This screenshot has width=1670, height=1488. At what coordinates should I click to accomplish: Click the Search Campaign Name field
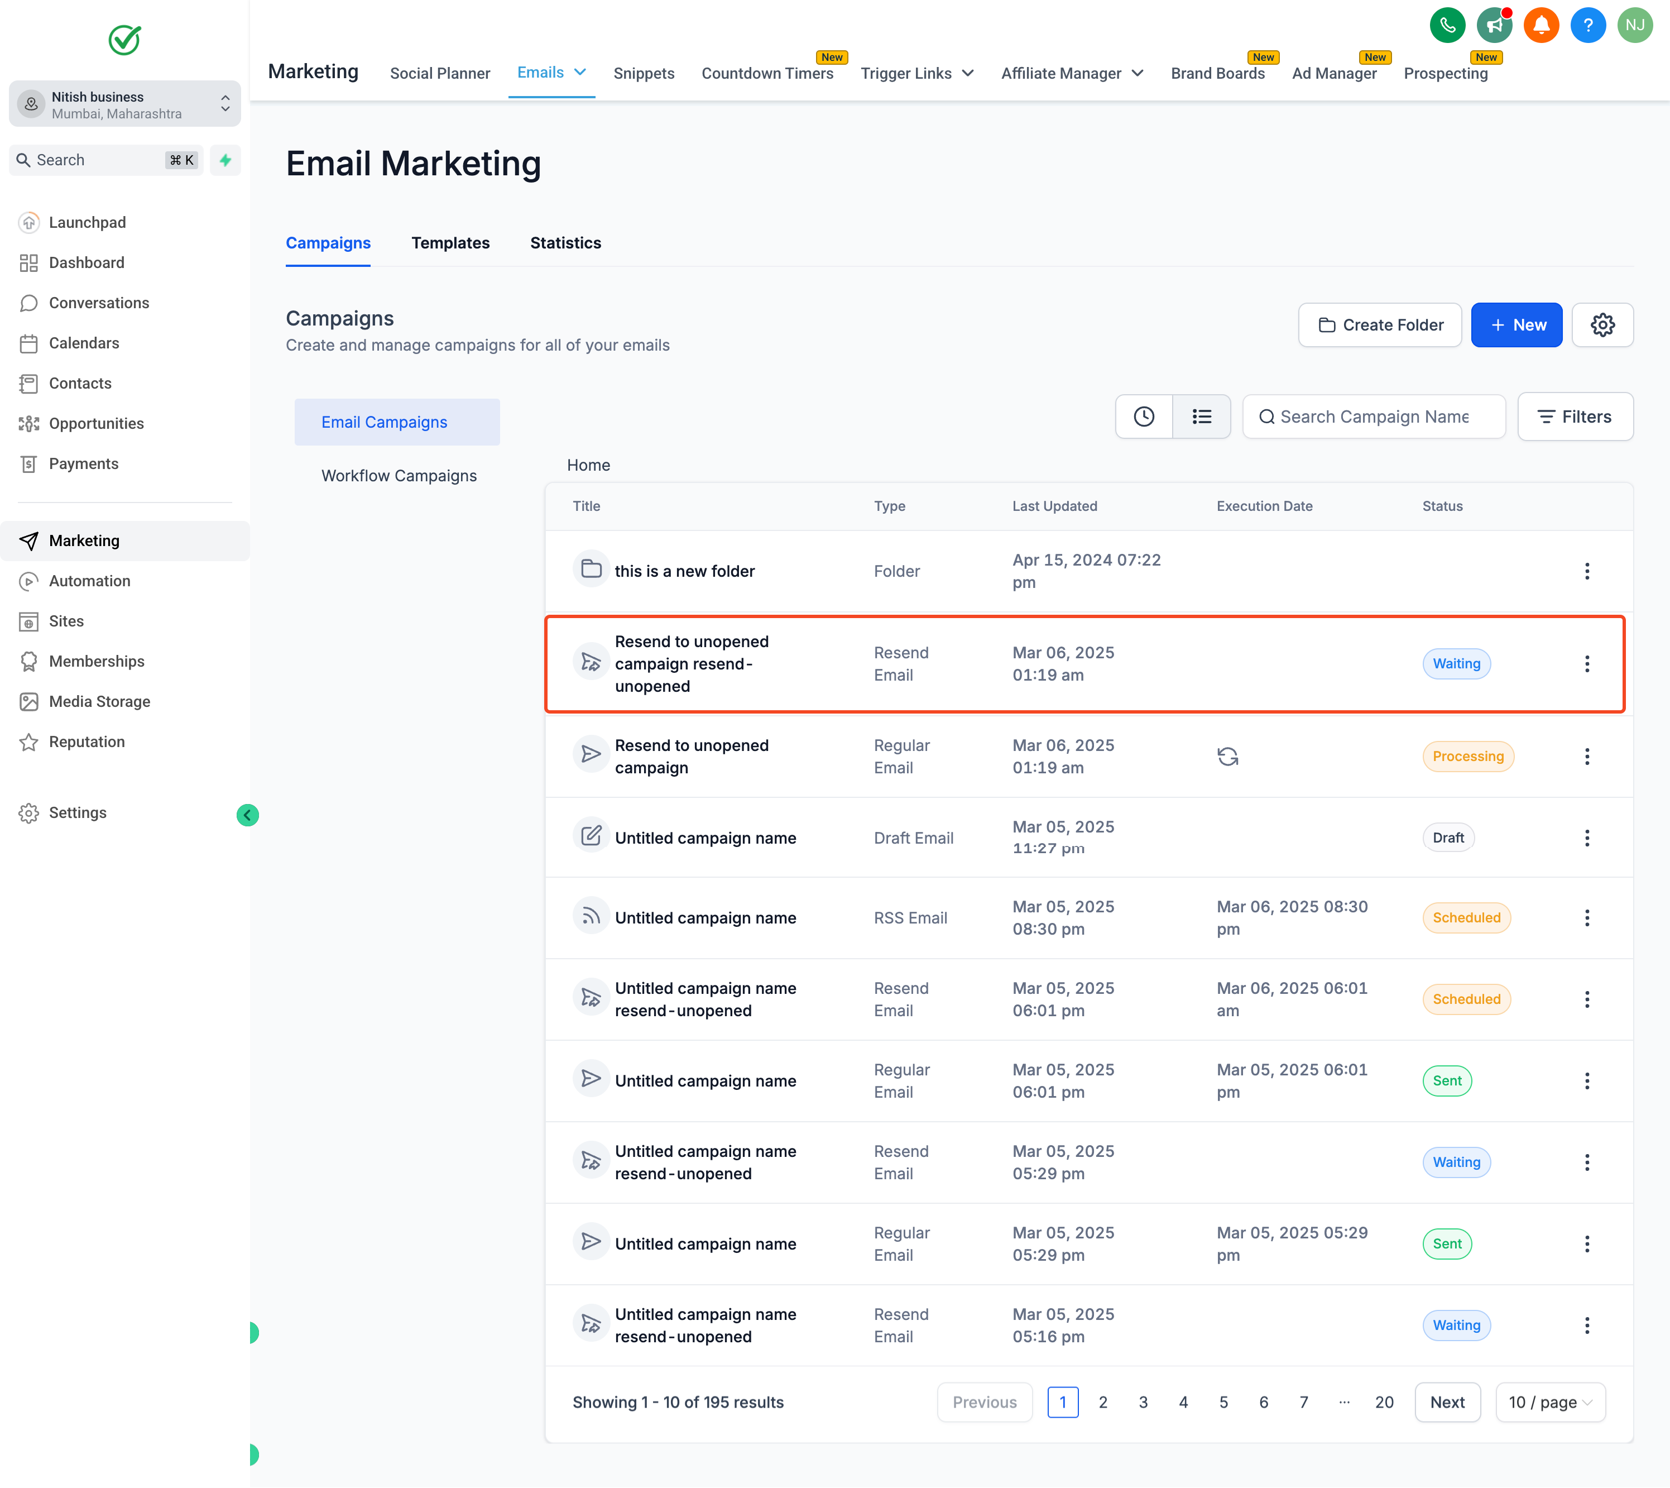point(1374,417)
